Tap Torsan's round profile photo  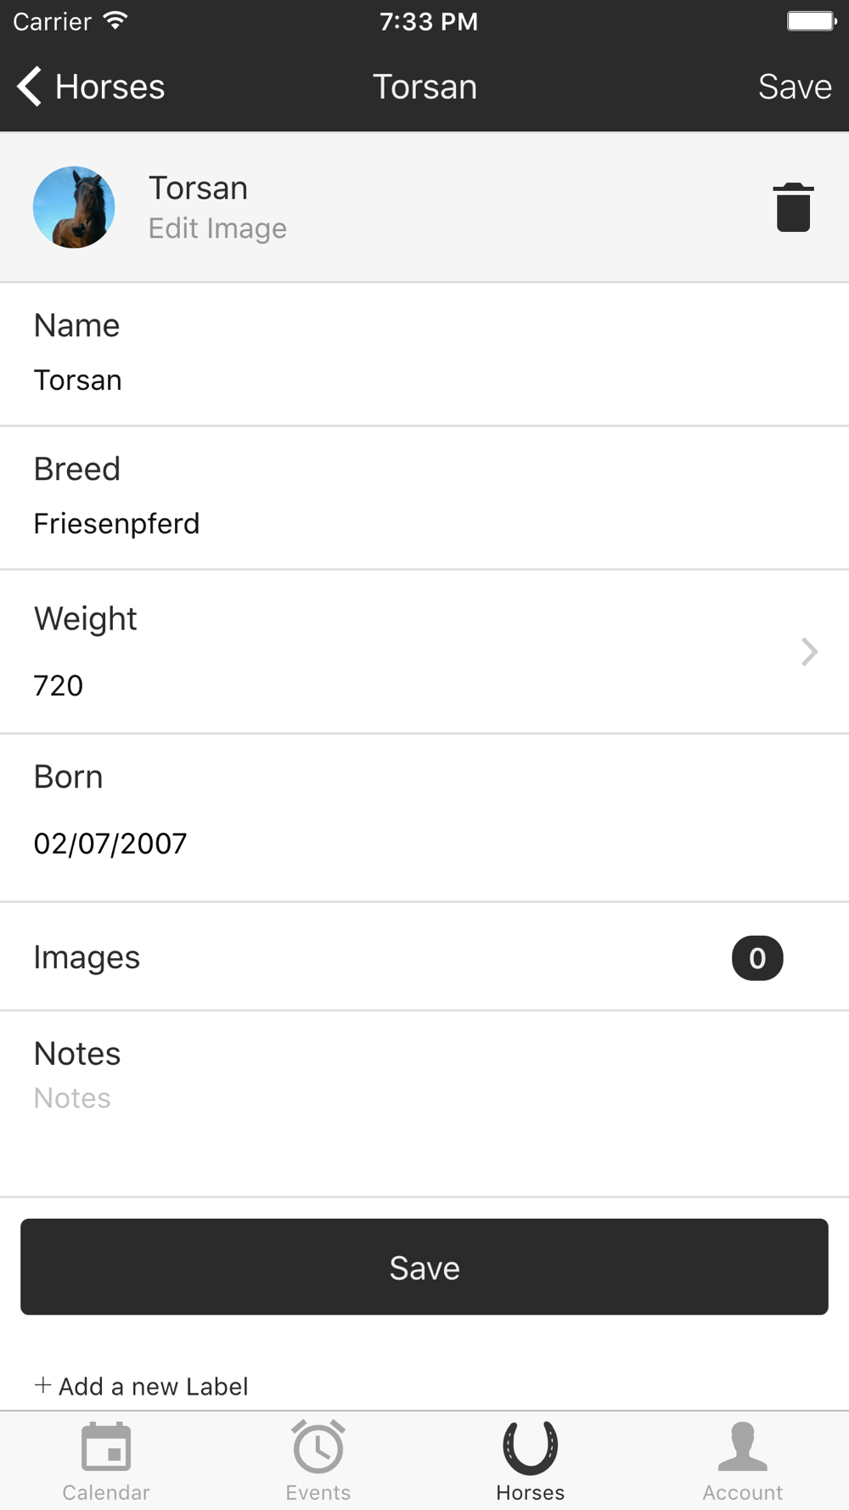tap(74, 207)
